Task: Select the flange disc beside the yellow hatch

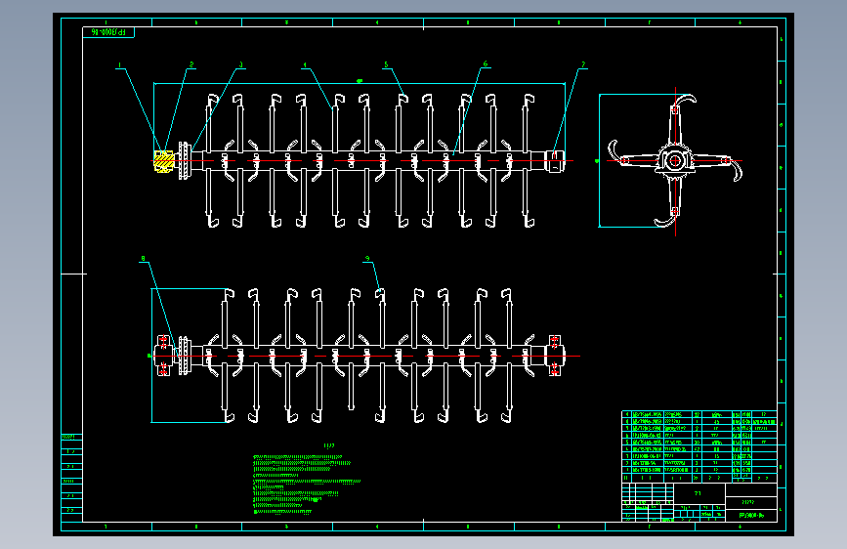Action: pyautogui.click(x=185, y=161)
